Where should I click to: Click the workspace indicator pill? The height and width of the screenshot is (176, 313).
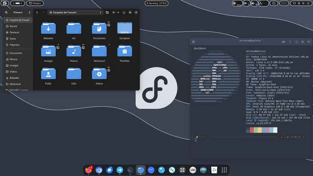coord(18,3)
